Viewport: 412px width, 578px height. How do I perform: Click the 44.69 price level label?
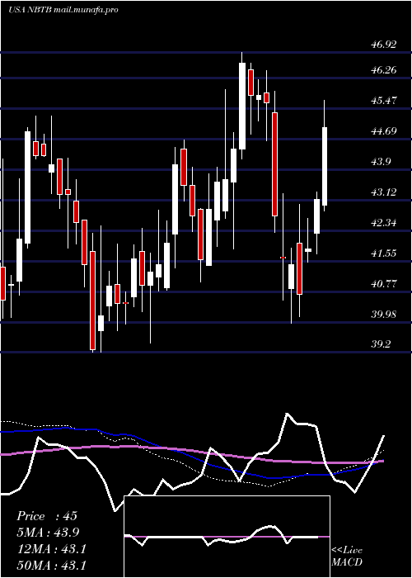384,131
